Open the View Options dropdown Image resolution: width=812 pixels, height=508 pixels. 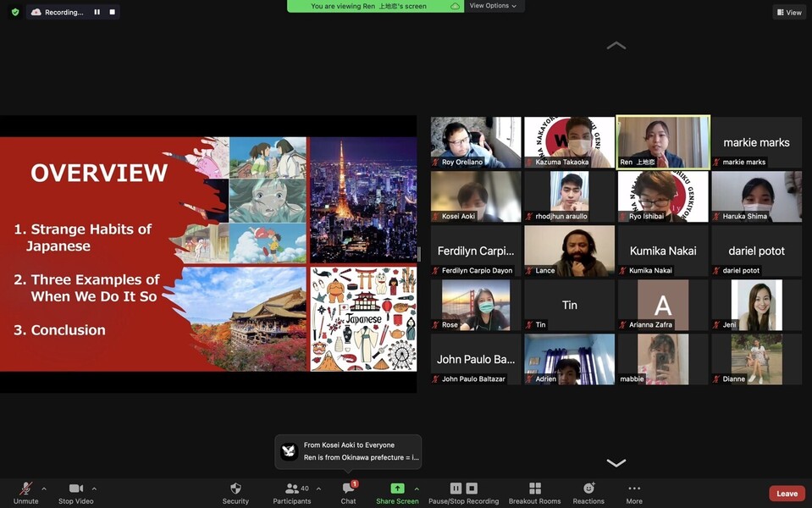494,6
